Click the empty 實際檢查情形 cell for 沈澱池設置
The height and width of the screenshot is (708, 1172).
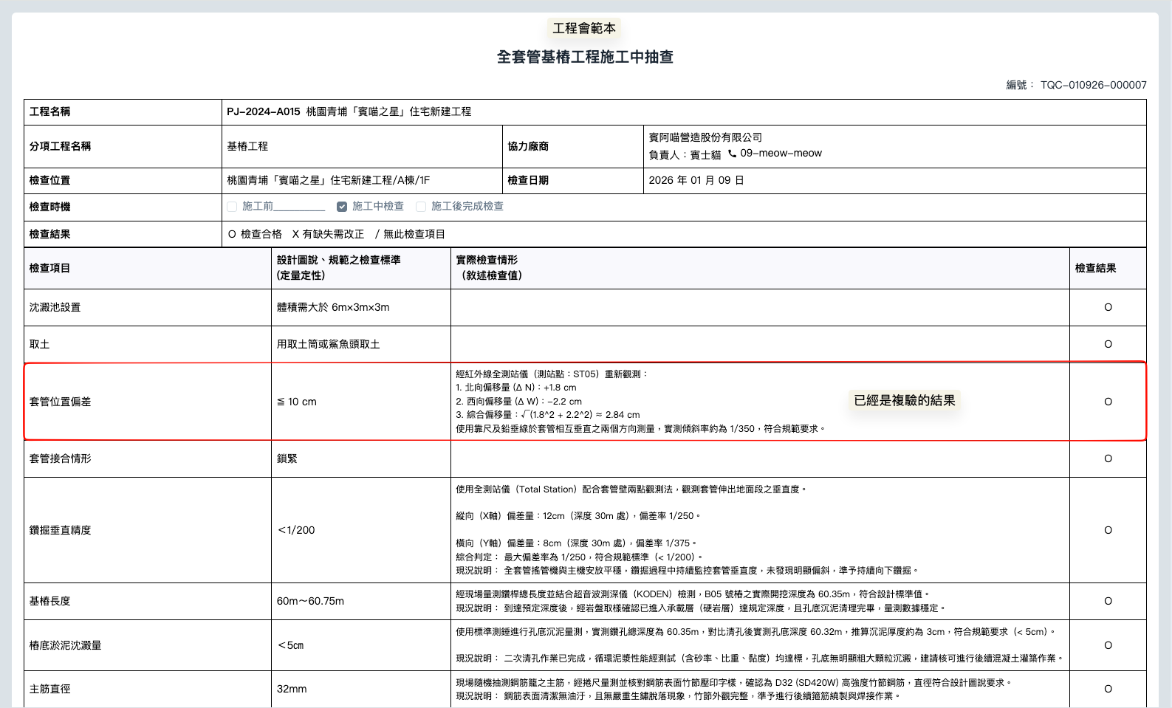pos(759,307)
